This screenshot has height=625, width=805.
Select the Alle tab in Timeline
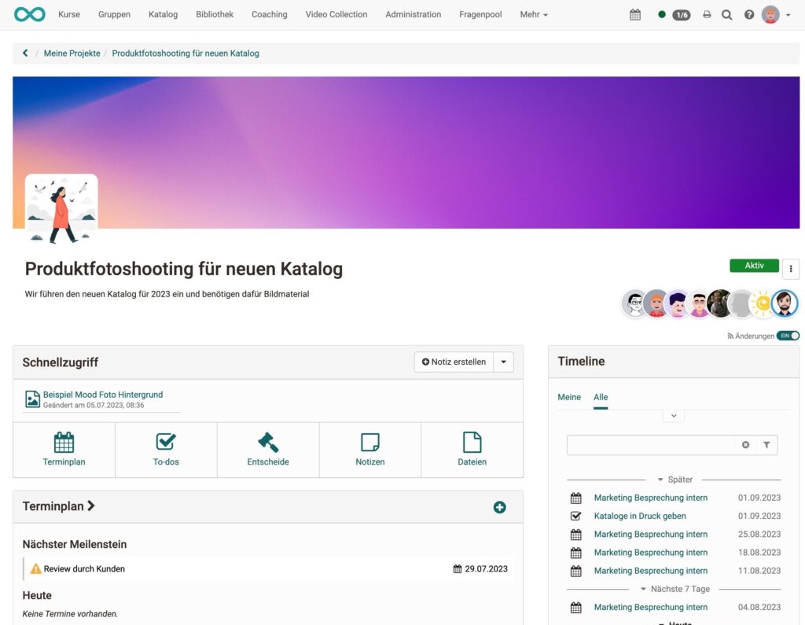(601, 397)
